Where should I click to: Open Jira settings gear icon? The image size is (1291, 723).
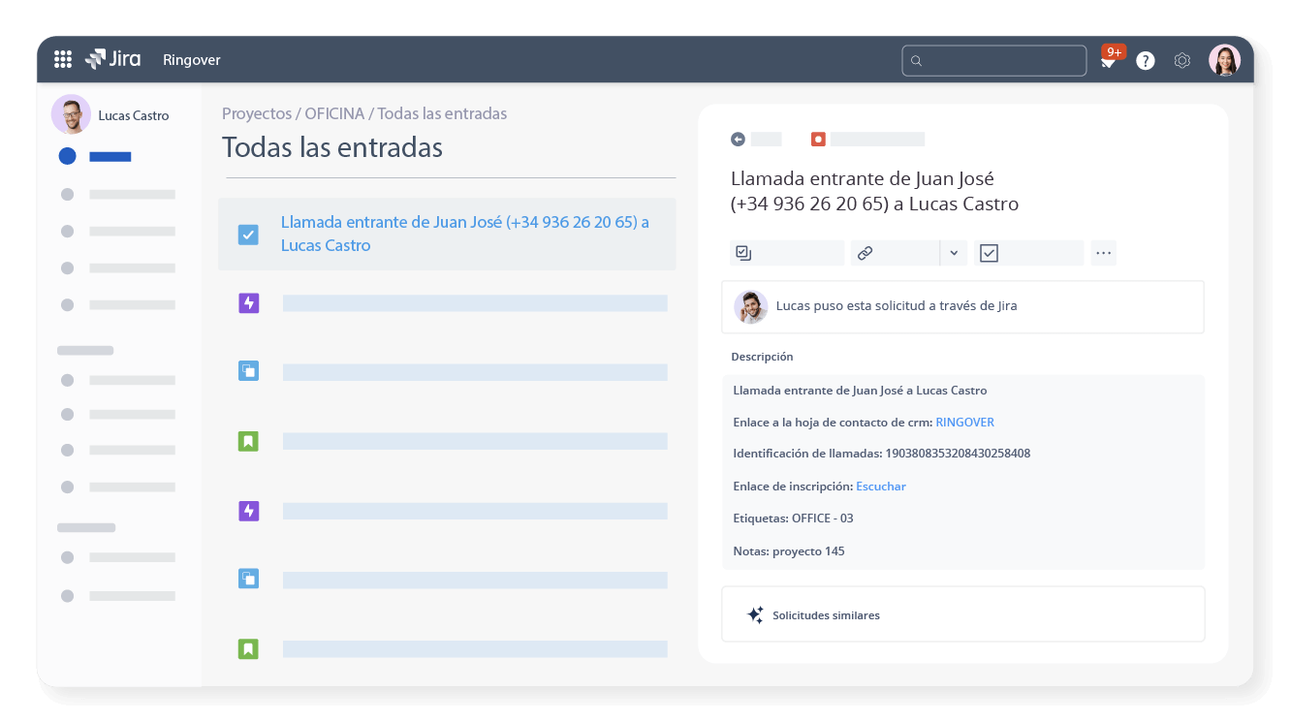[1181, 59]
